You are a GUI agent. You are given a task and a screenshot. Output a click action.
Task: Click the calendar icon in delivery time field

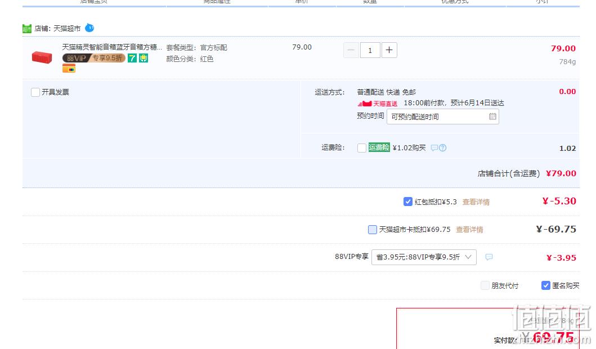point(492,117)
